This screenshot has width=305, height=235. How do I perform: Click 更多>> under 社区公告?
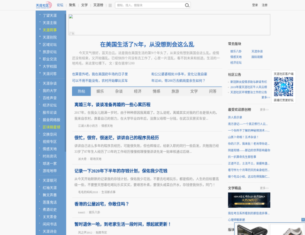pyautogui.click(x=266, y=97)
